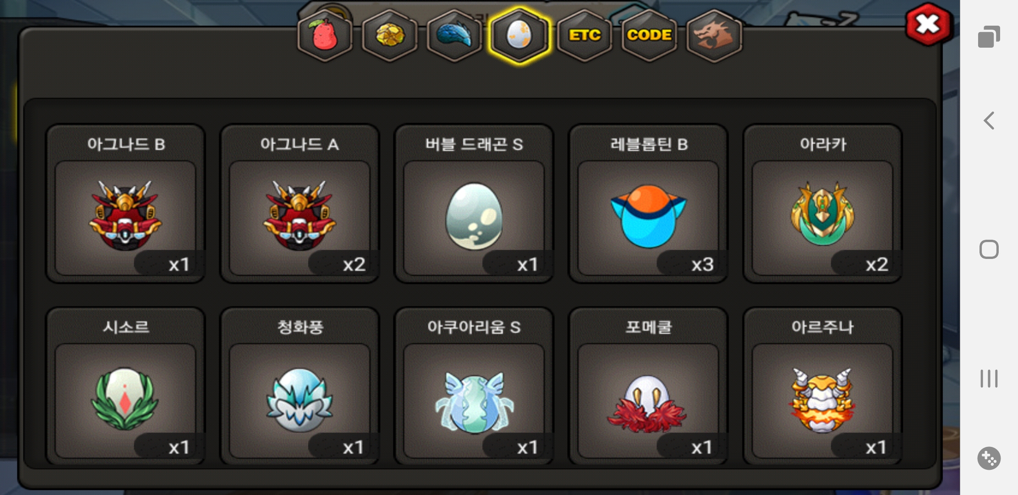Open the CODE tab
The height and width of the screenshot is (495, 1018).
[x=649, y=35]
